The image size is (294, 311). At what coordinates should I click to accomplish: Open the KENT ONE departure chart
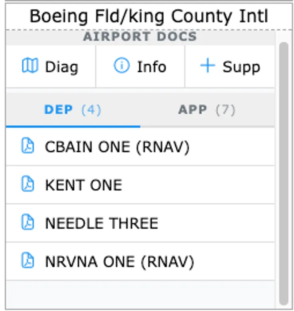coord(83,185)
